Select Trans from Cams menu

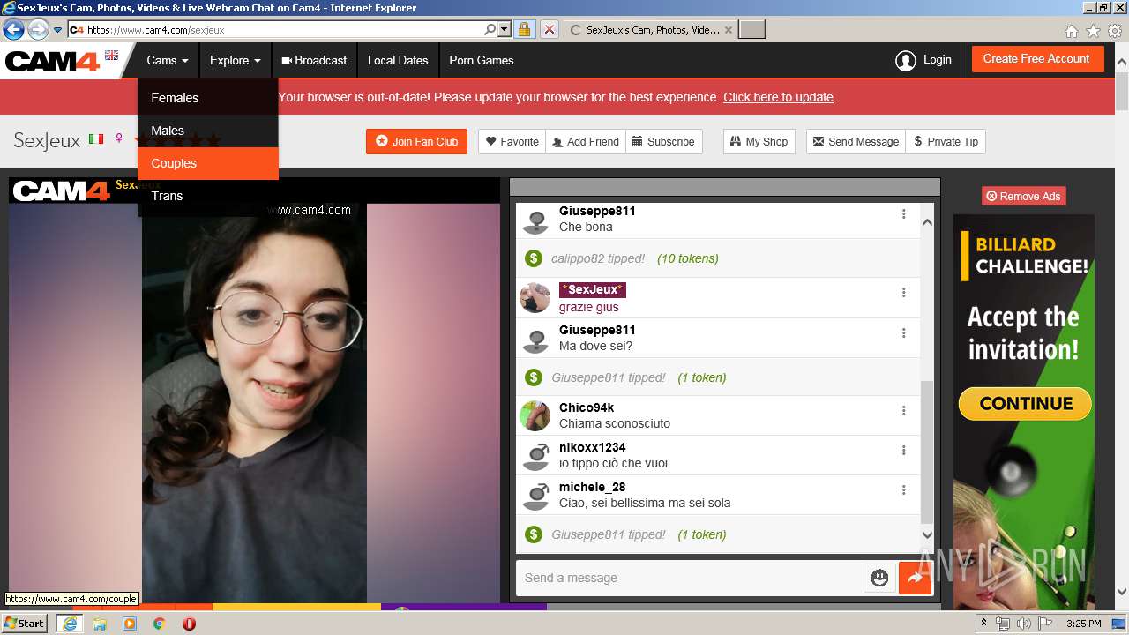(x=208, y=196)
